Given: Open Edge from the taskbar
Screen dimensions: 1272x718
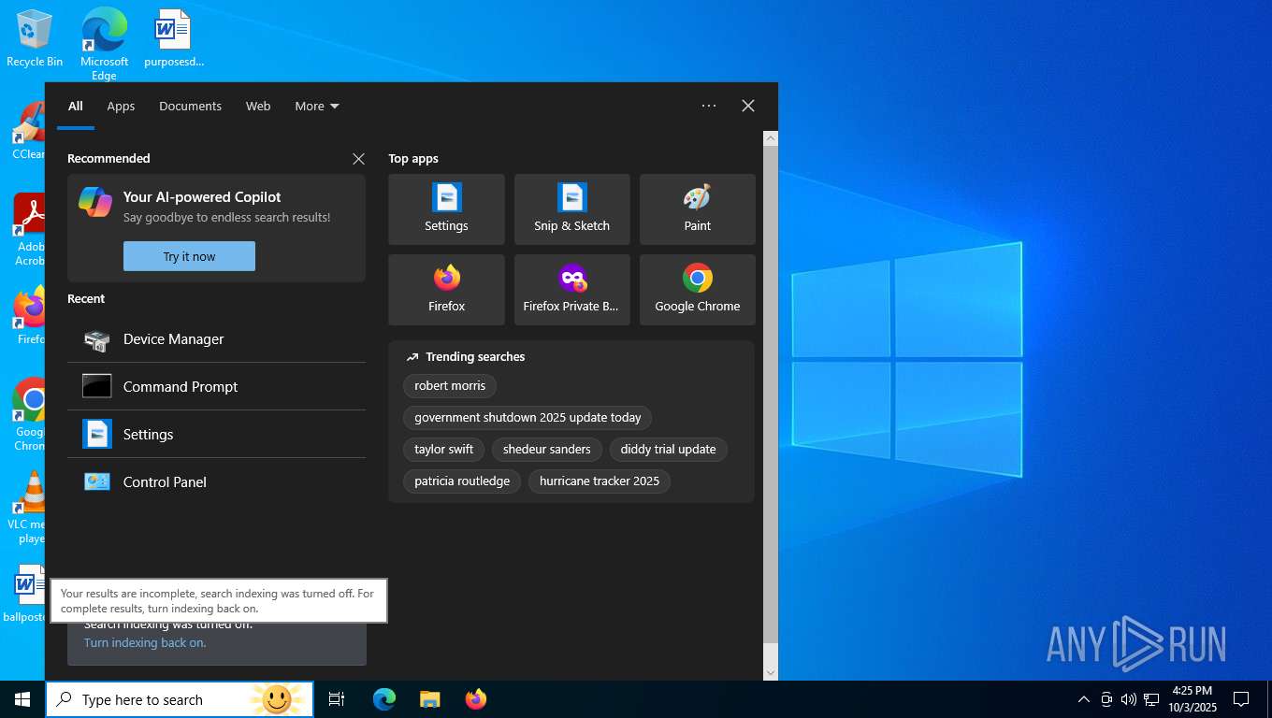Looking at the screenshot, I should coord(384,699).
